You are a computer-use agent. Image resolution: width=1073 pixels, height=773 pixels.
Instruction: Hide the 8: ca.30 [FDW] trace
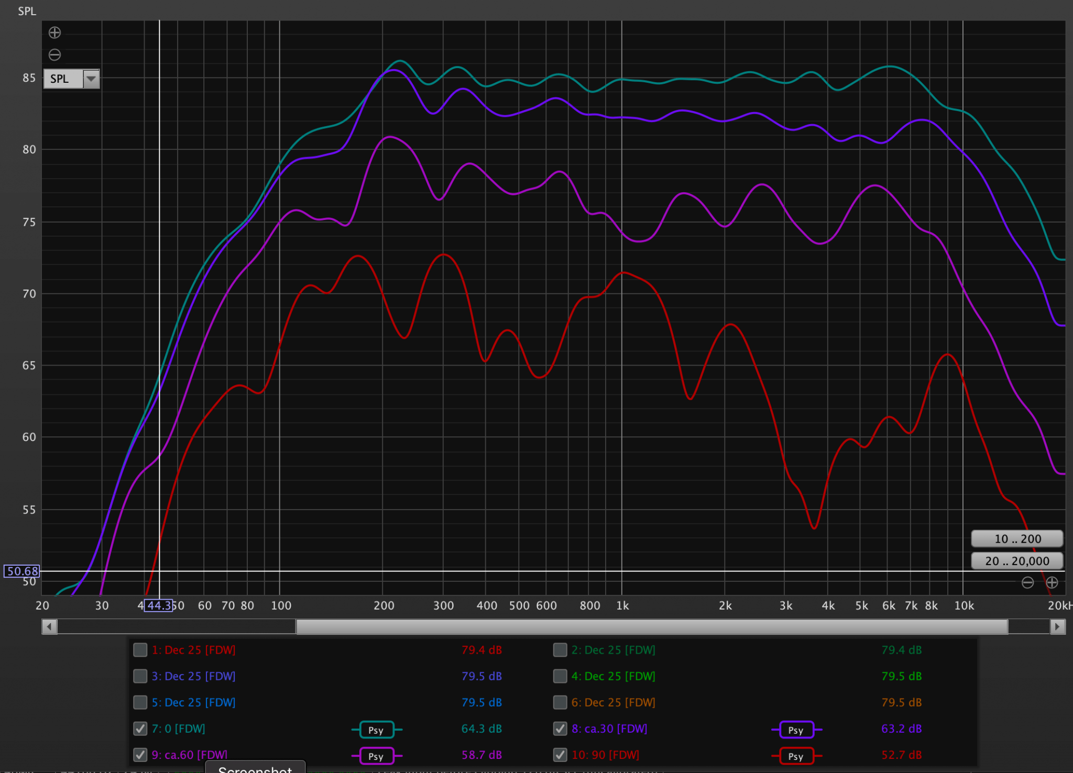pyautogui.click(x=560, y=728)
